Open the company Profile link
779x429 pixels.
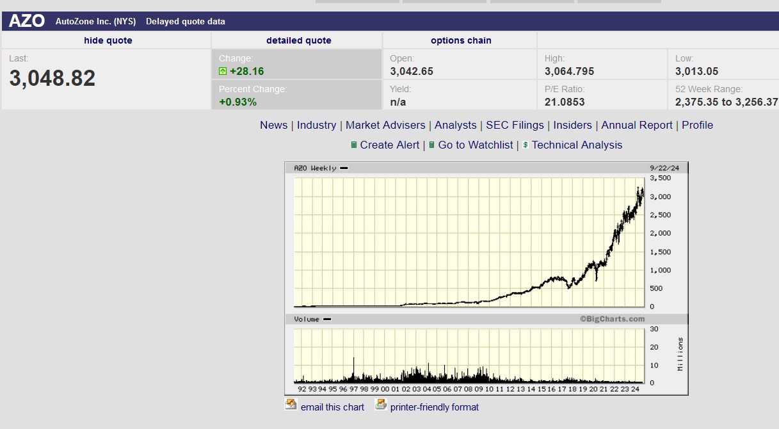point(697,125)
